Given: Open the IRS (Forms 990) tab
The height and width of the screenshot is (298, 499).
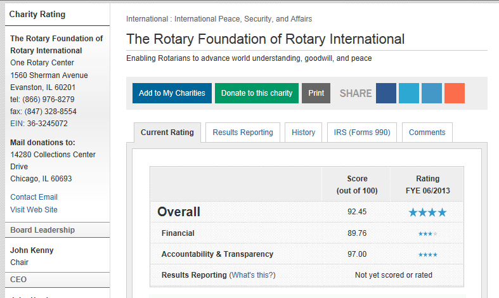Looking at the screenshot, I should click(362, 133).
